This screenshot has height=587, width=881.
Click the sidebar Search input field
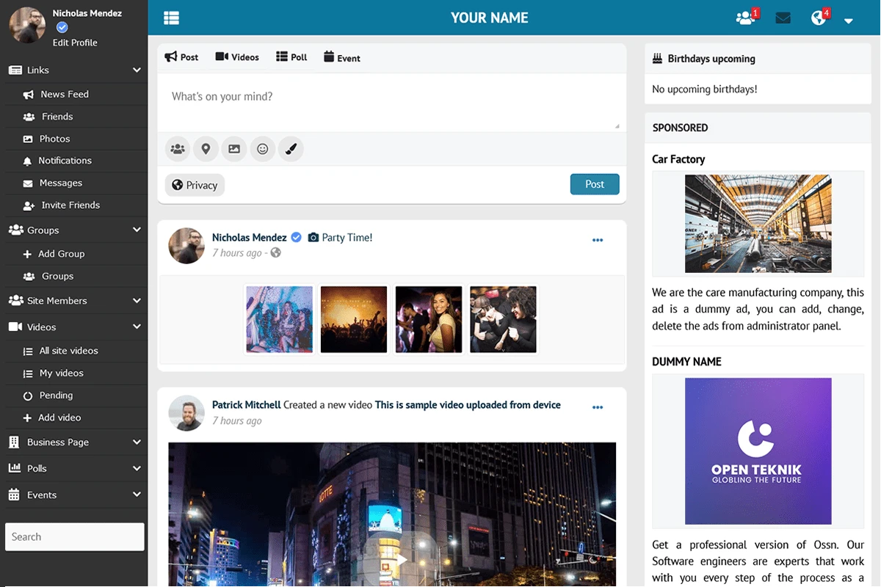click(x=75, y=536)
